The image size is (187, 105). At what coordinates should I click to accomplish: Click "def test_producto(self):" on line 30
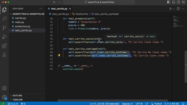pyautogui.click(x=79, y=19)
